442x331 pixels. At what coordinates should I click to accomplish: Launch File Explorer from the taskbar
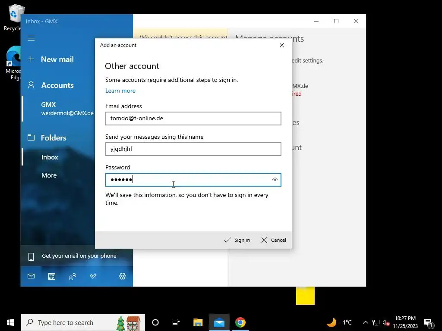pos(198,322)
